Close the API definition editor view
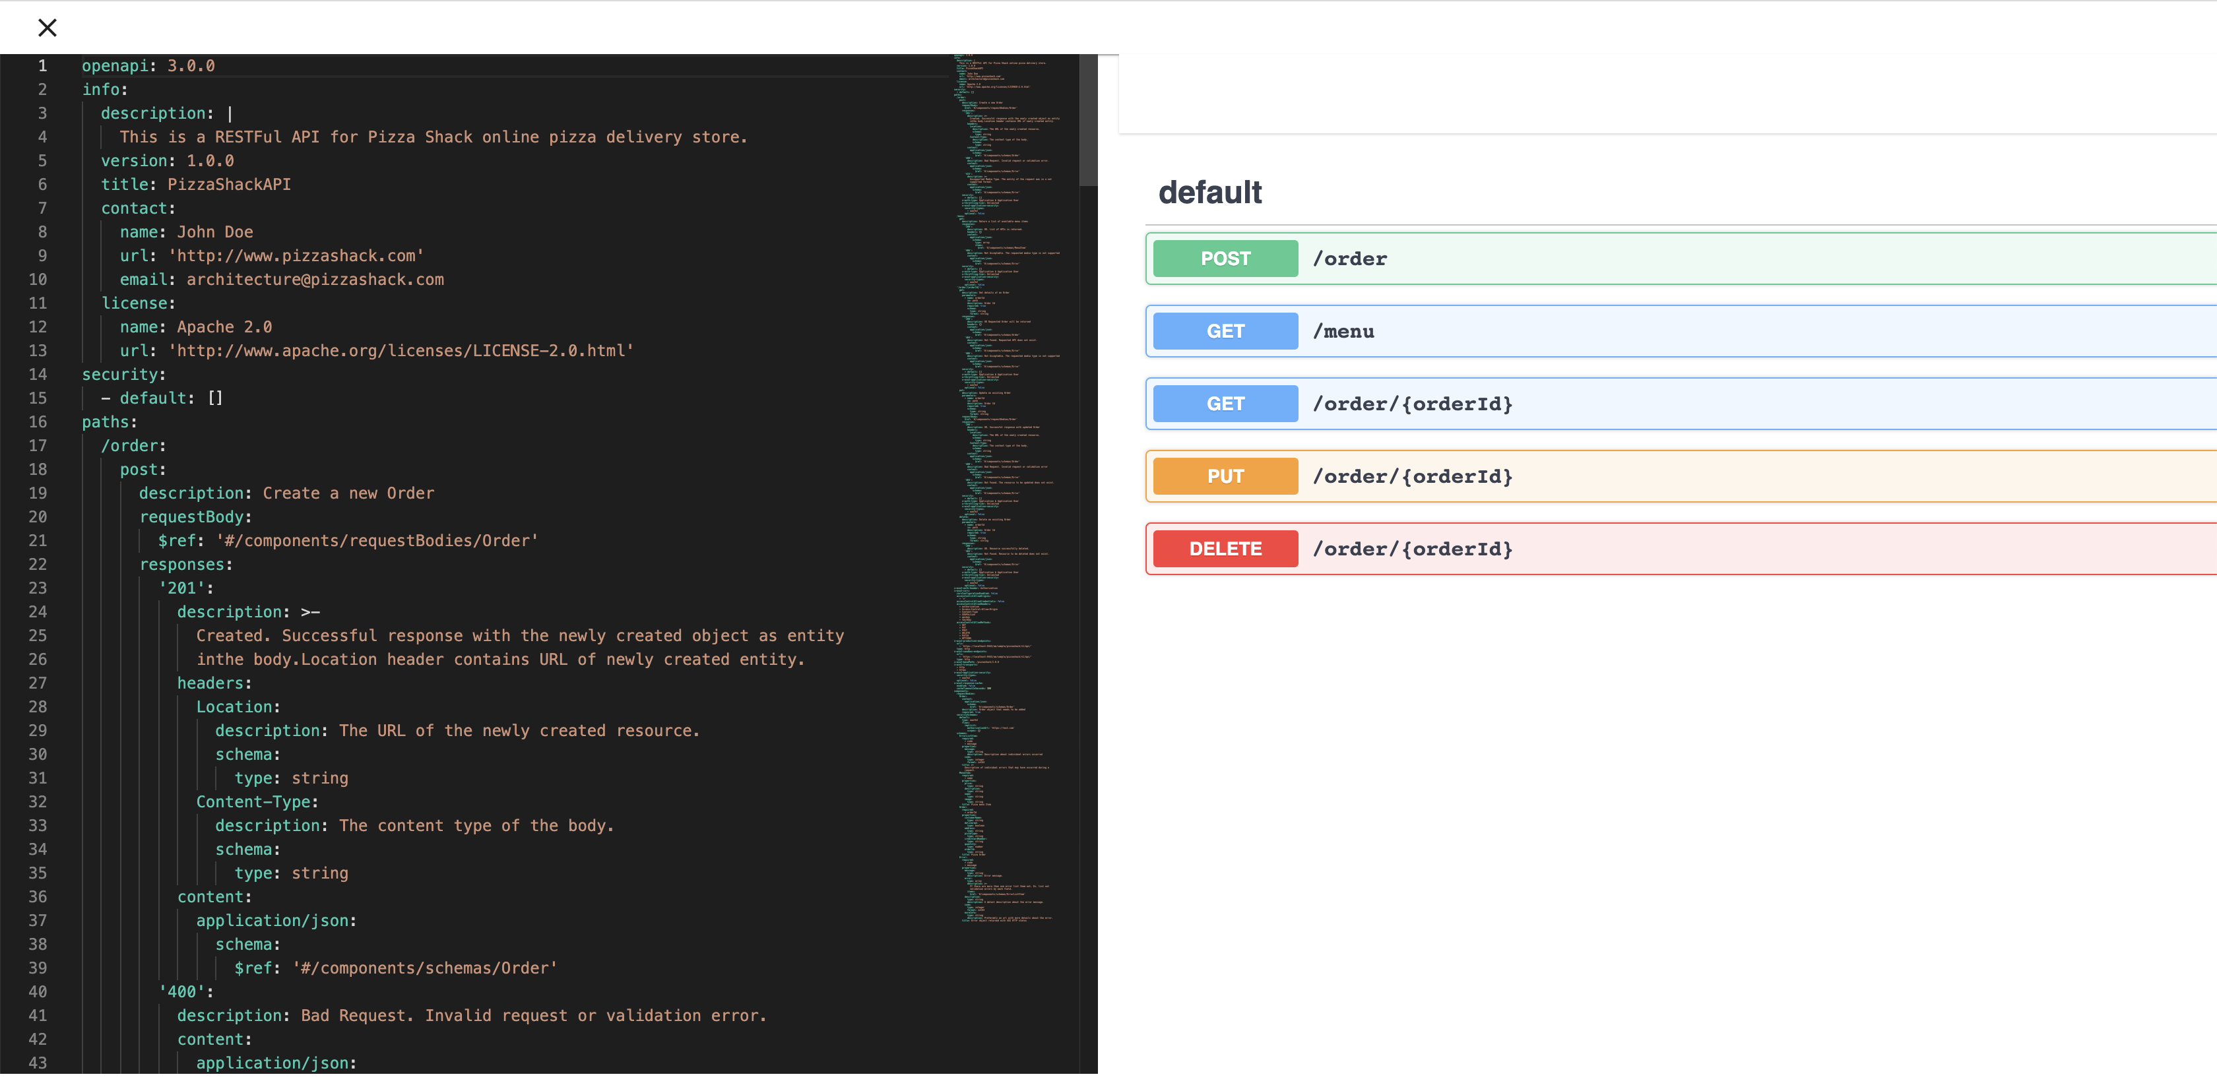The width and height of the screenshot is (2217, 1087). coord(48,28)
